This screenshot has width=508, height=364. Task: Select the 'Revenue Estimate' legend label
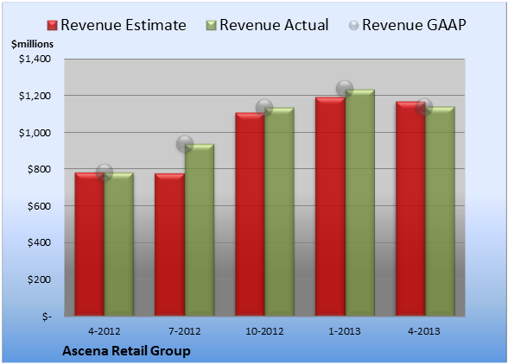pyautogui.click(x=124, y=25)
